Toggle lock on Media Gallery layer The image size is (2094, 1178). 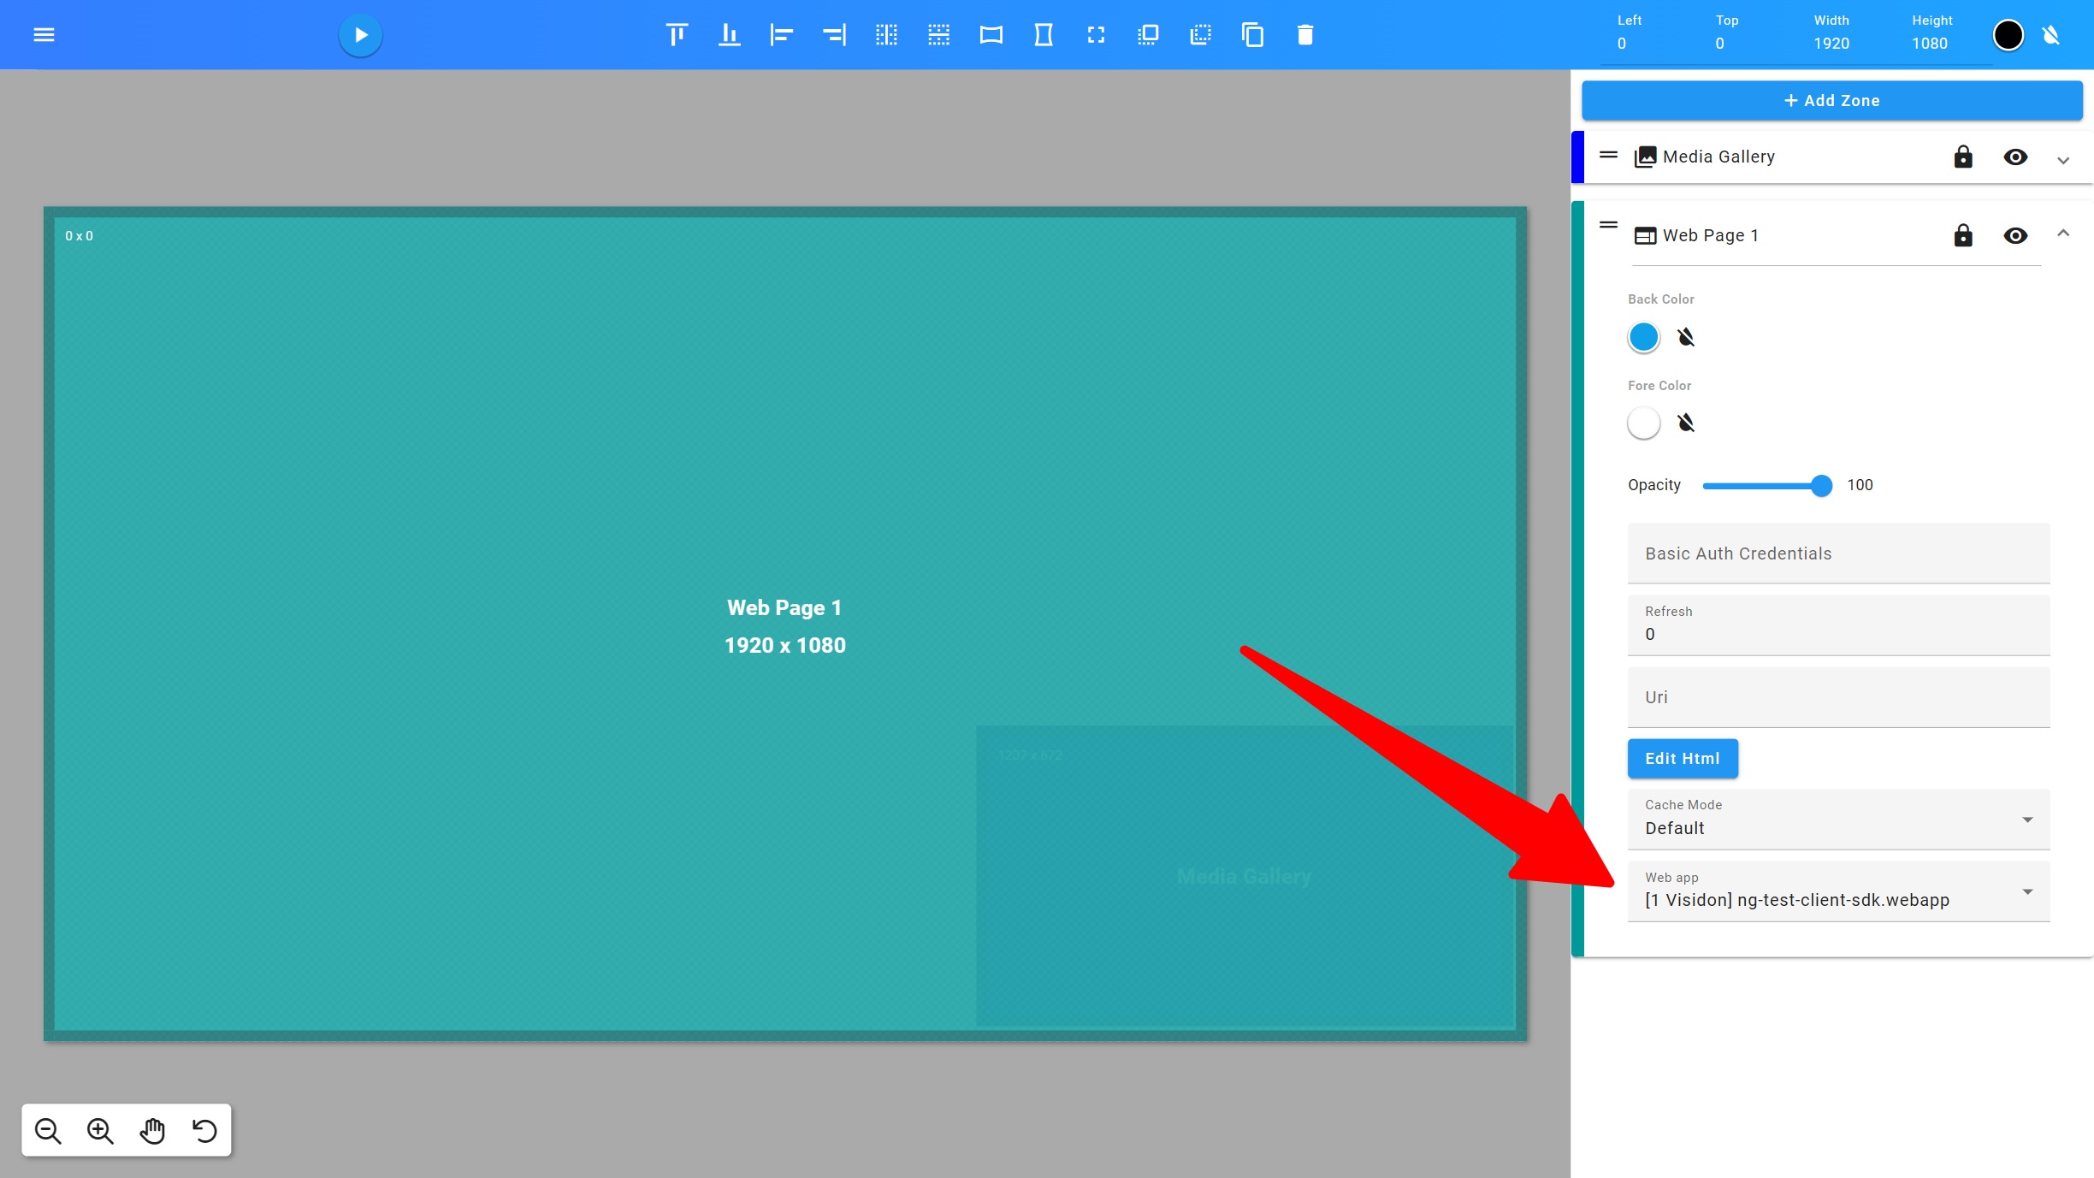click(x=1961, y=157)
